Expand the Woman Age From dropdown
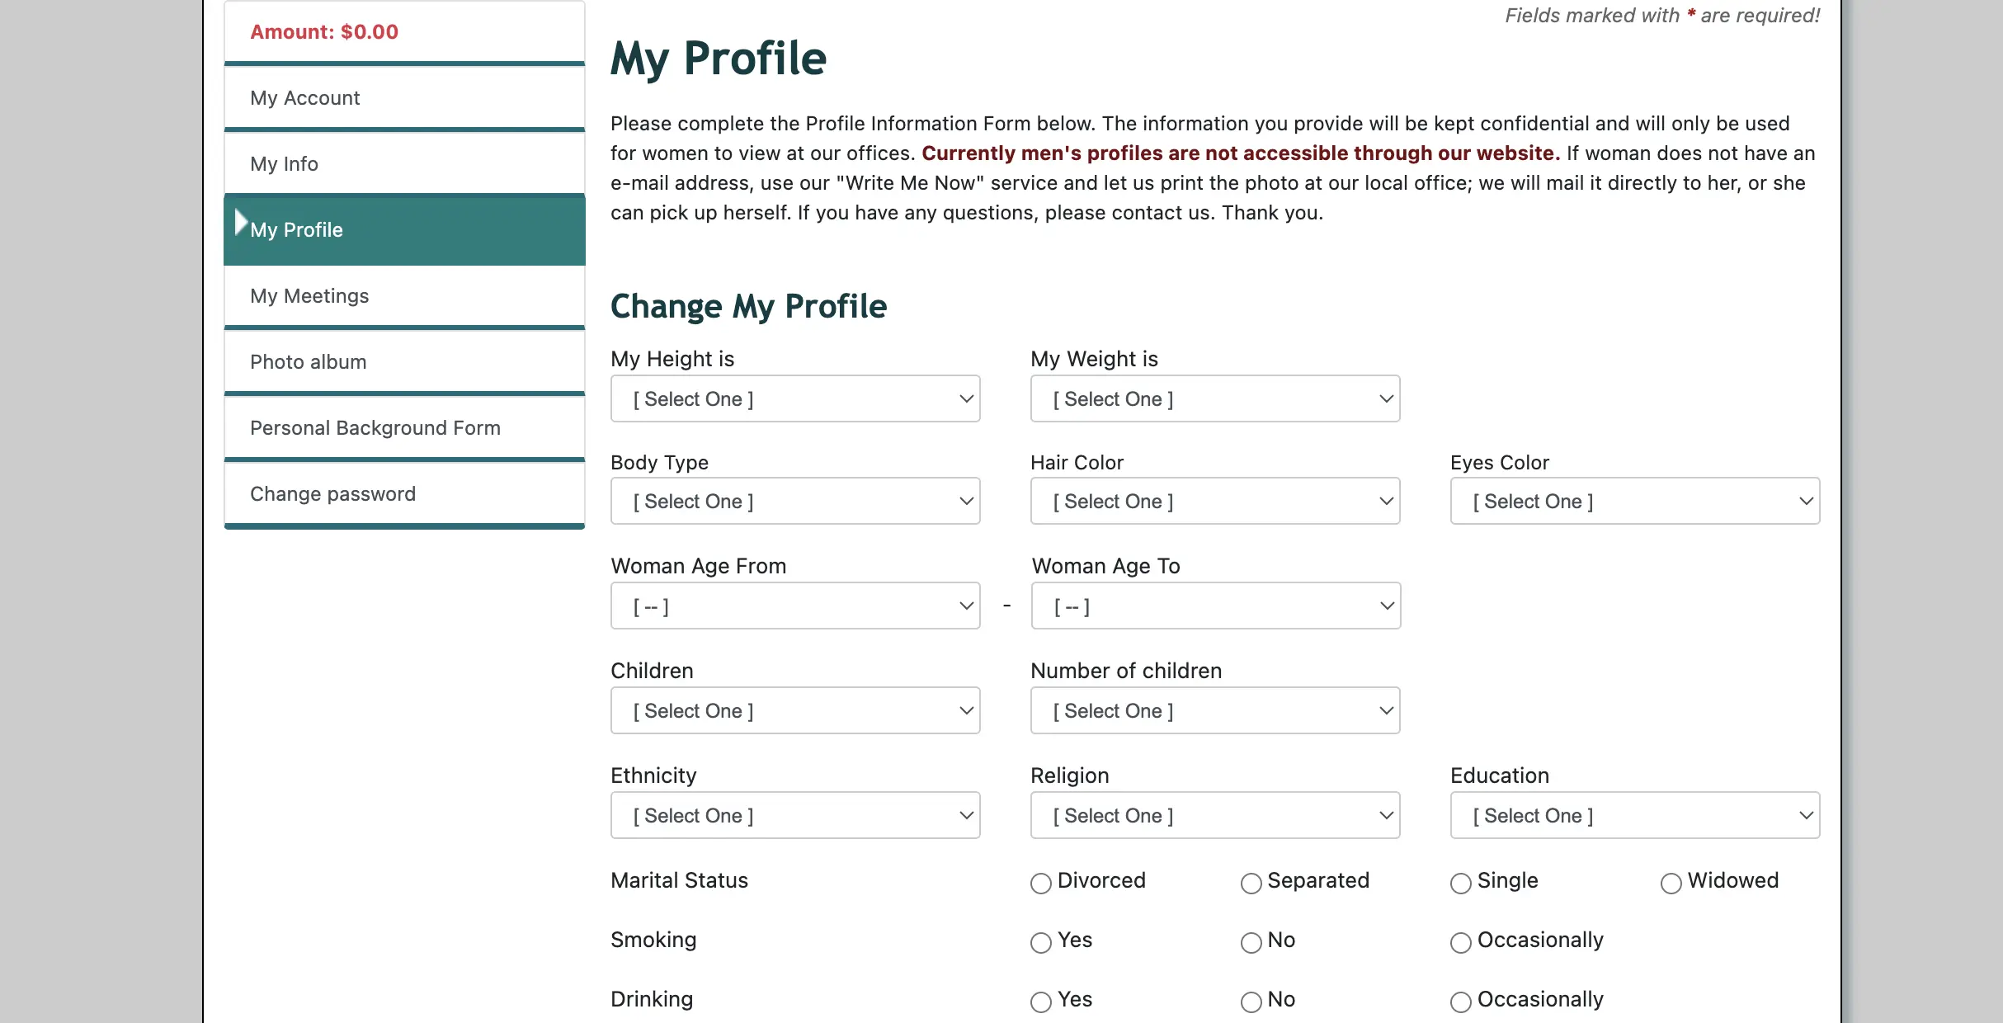 (x=794, y=606)
